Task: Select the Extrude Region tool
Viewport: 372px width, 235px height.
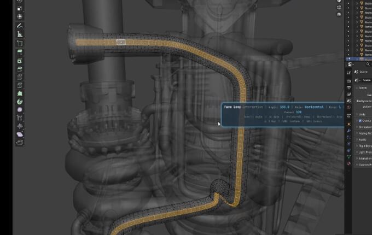Action: point(20,52)
